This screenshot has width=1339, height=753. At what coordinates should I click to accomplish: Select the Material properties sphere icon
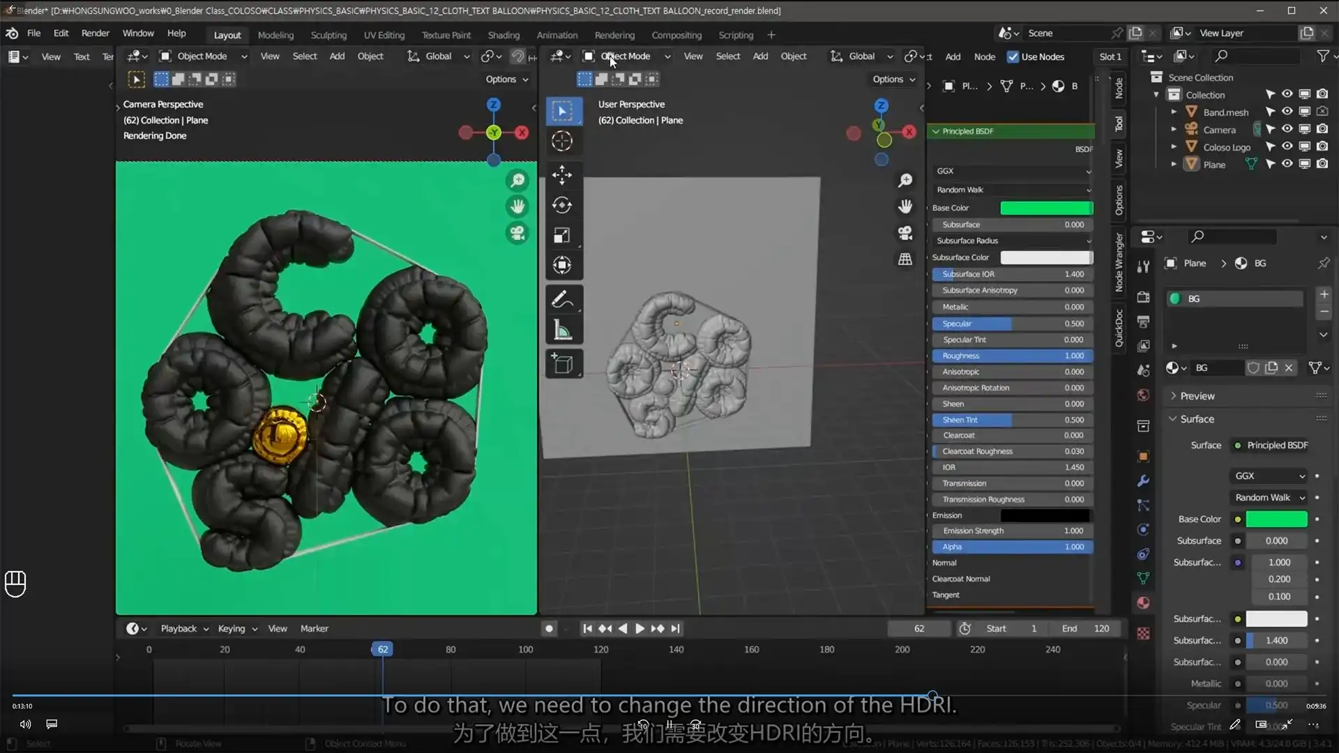pos(1143,602)
